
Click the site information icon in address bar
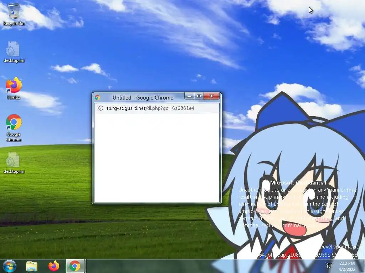(x=101, y=108)
